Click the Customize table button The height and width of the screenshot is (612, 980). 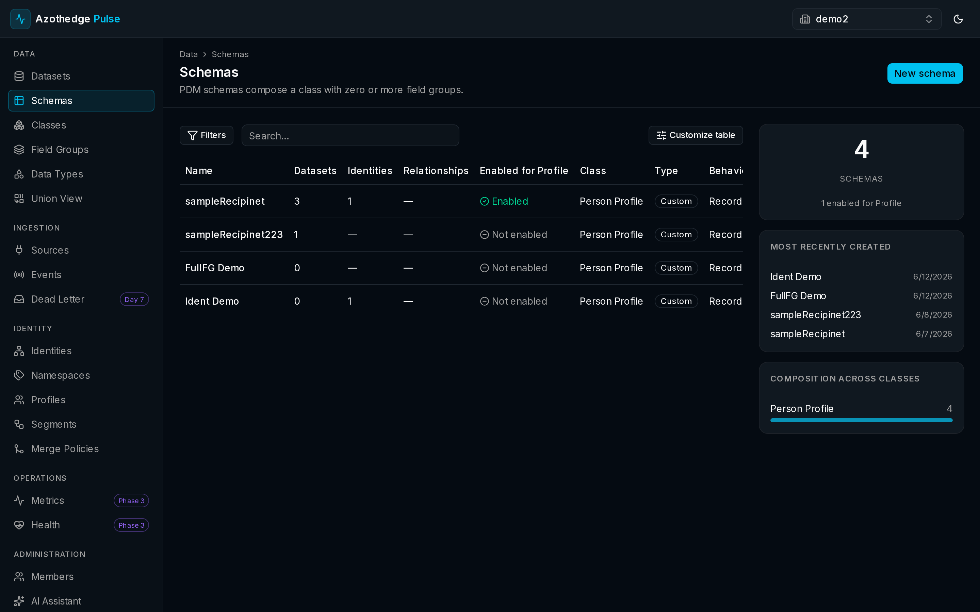(696, 135)
